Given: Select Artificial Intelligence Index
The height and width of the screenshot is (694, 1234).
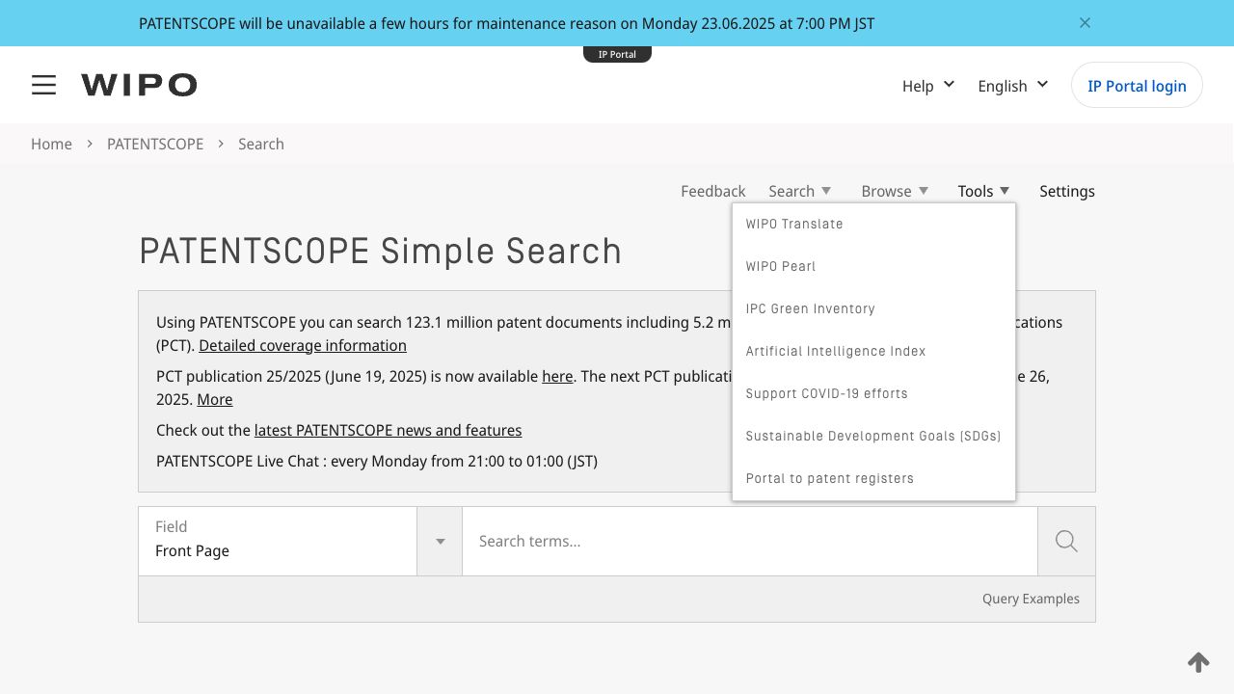Looking at the screenshot, I should click(835, 351).
